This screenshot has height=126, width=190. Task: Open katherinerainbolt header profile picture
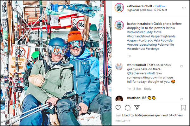click(119, 8)
